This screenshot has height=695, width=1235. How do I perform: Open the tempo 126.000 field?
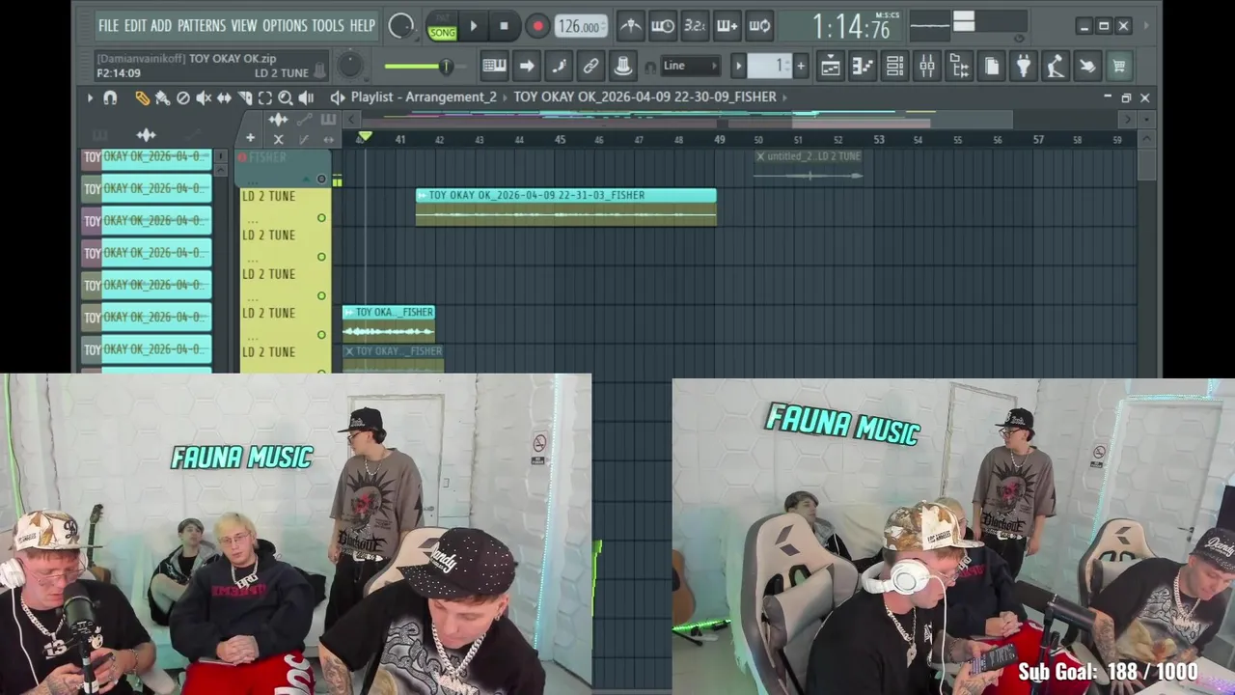[x=581, y=26]
